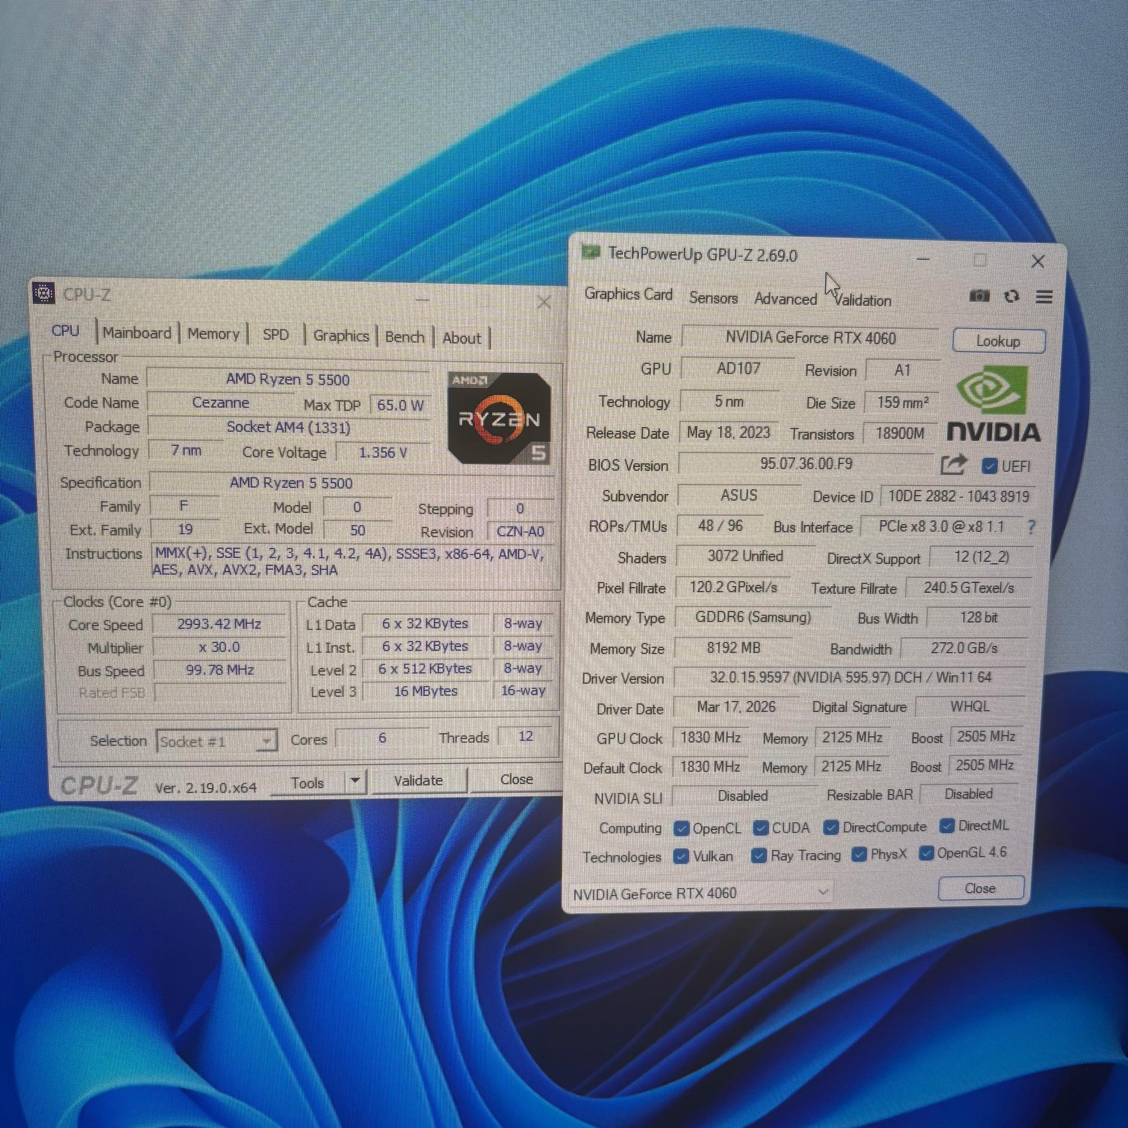Open the Graphics tab in CPU-Z
This screenshot has height=1128, width=1128.
(x=341, y=336)
